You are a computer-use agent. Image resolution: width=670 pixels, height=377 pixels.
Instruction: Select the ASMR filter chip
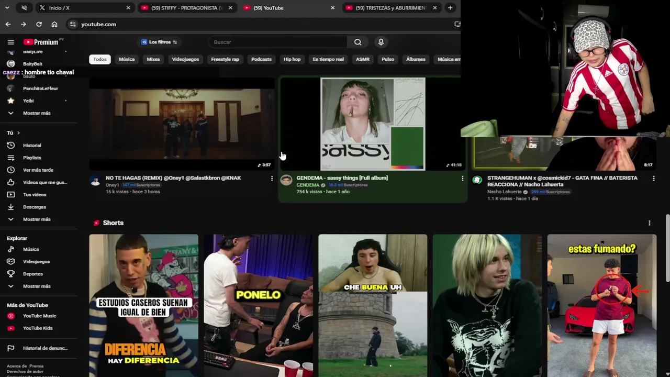363,59
